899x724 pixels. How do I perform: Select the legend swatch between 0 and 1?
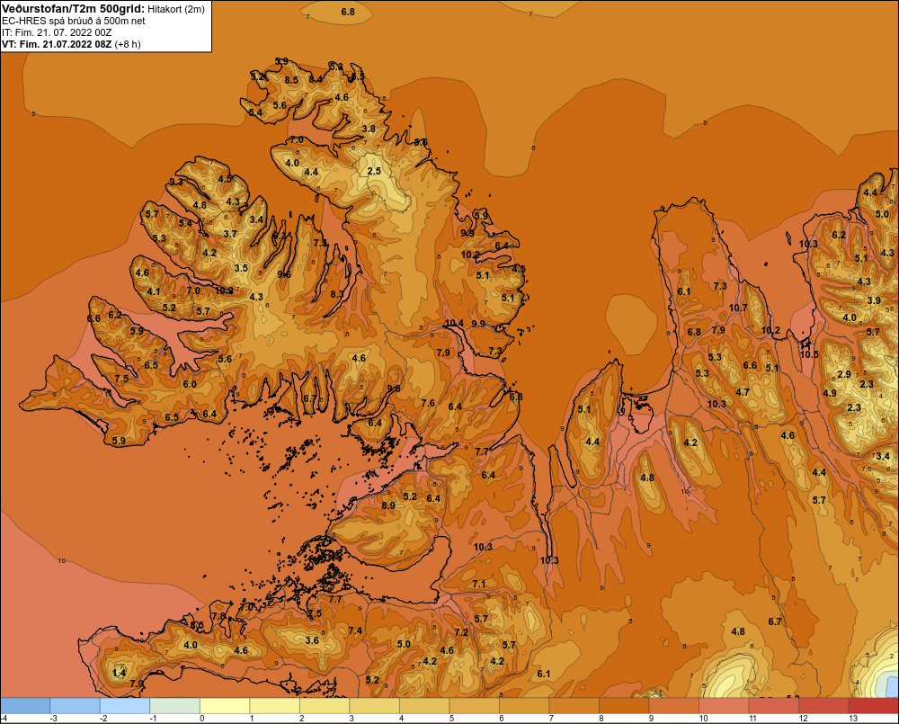(x=225, y=706)
